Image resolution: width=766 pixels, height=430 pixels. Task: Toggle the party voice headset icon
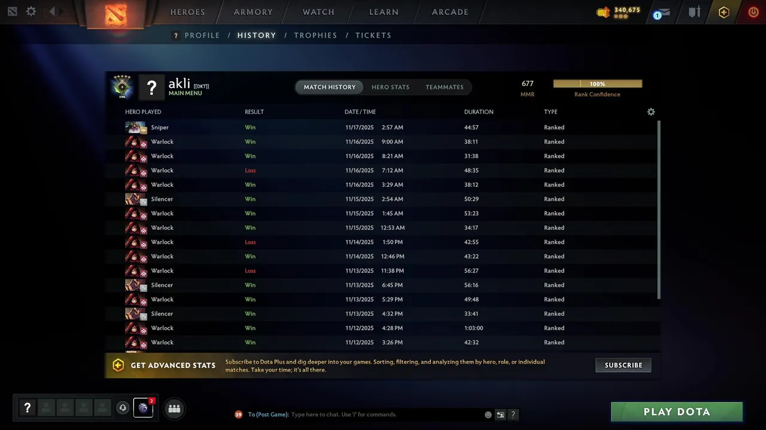[123, 408]
